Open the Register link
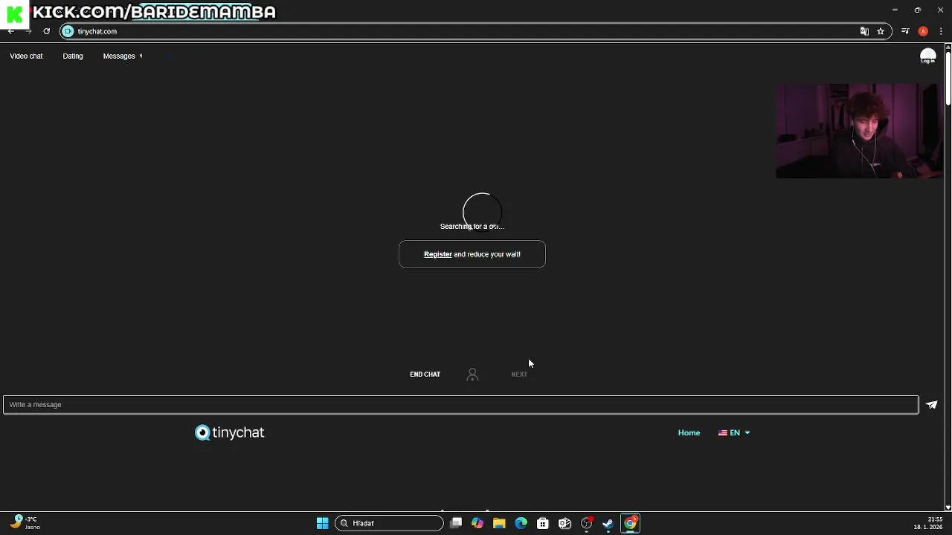Screen dimensions: 952x535 point(438,254)
